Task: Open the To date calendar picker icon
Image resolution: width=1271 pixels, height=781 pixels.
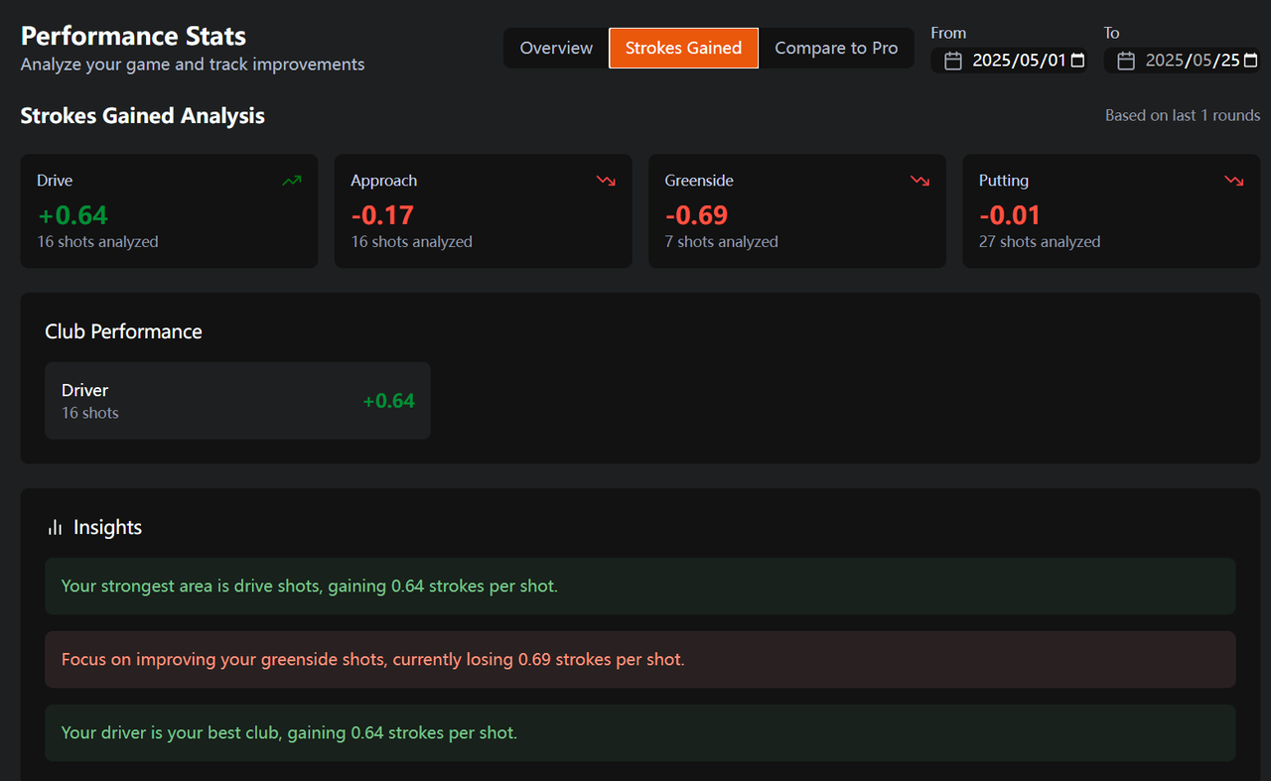Action: tap(1250, 61)
